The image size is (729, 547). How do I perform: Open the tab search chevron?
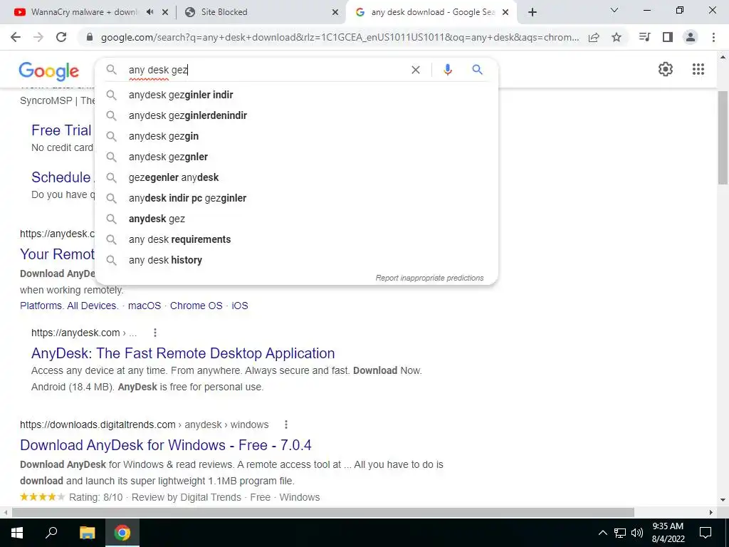click(614, 10)
